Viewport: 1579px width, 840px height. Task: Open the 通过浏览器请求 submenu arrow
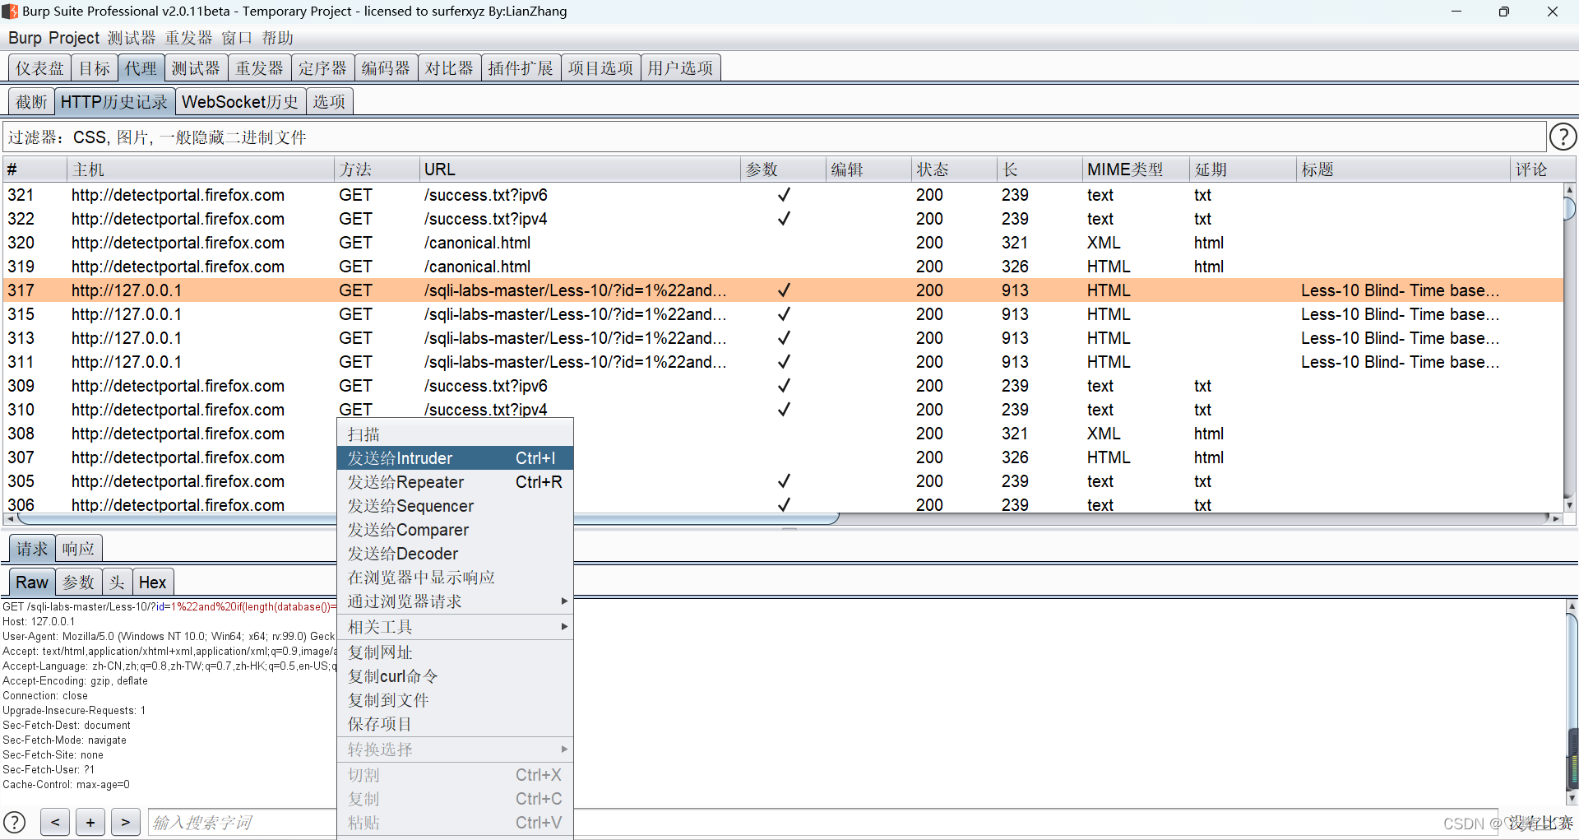point(564,601)
